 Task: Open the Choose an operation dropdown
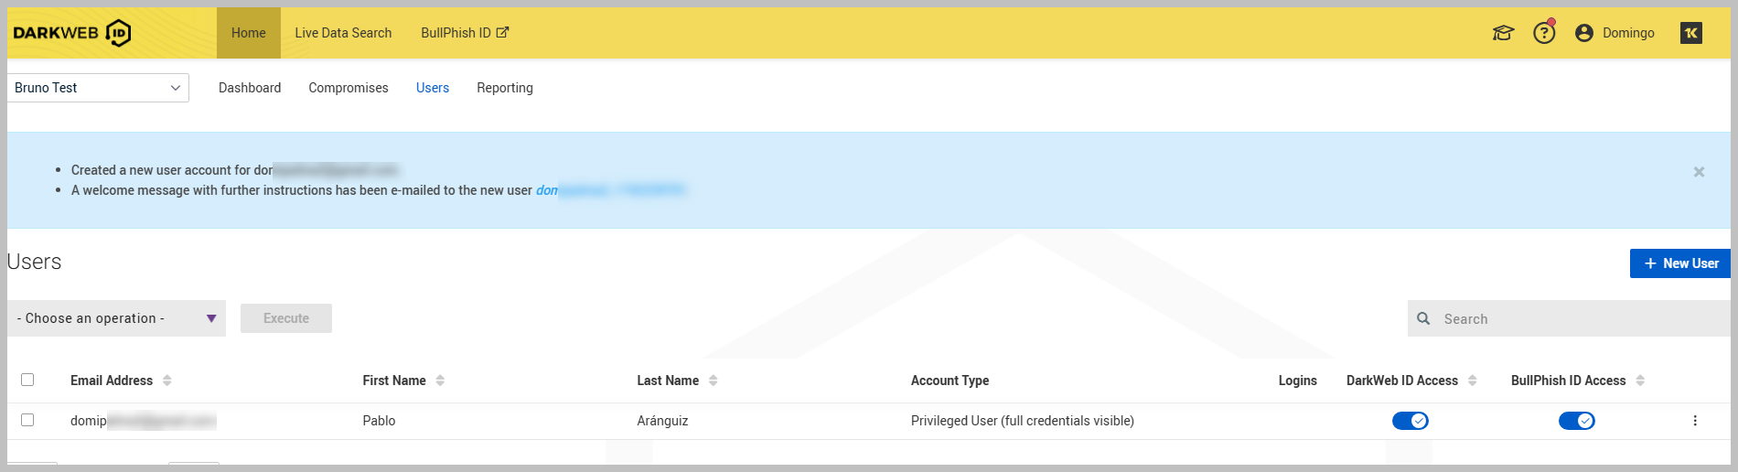click(116, 318)
